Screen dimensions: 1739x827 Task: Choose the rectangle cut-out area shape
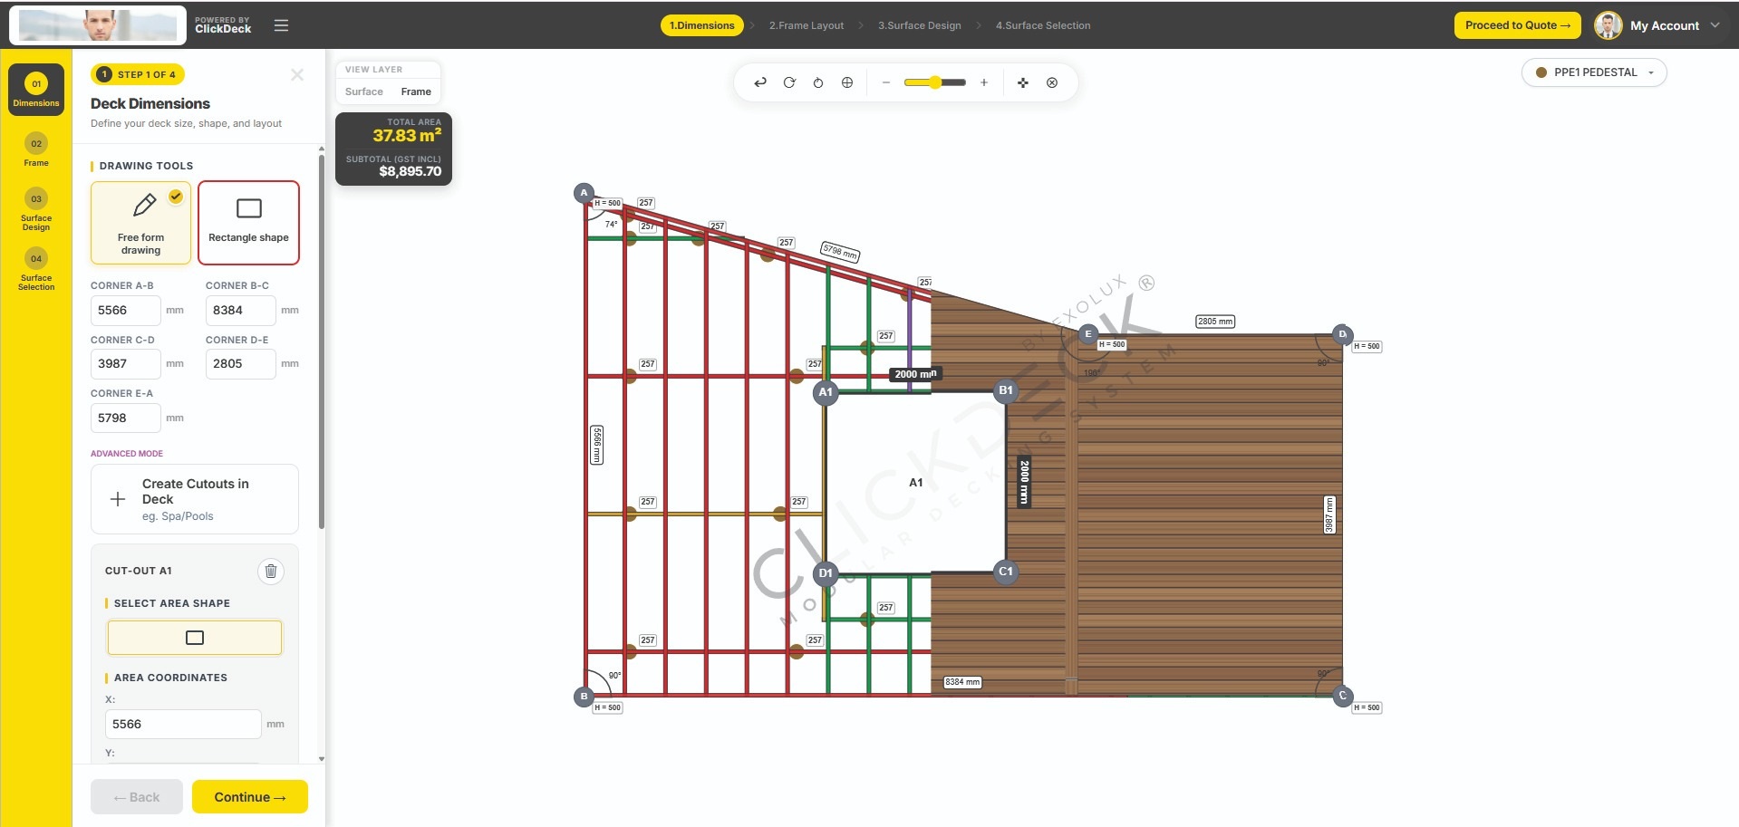click(x=195, y=638)
